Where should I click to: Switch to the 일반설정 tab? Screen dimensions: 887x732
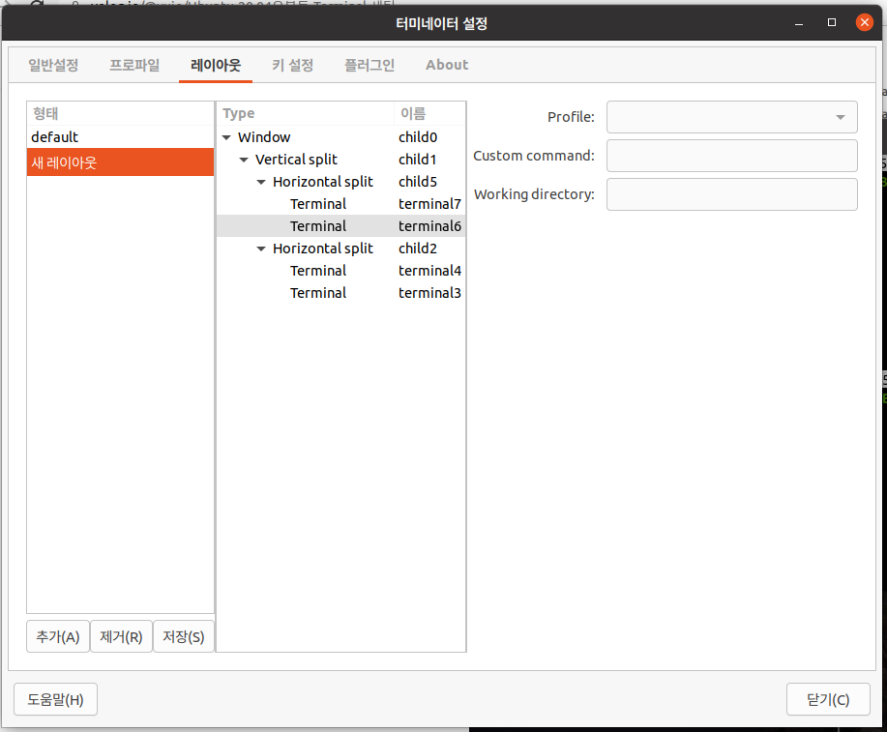coord(53,65)
